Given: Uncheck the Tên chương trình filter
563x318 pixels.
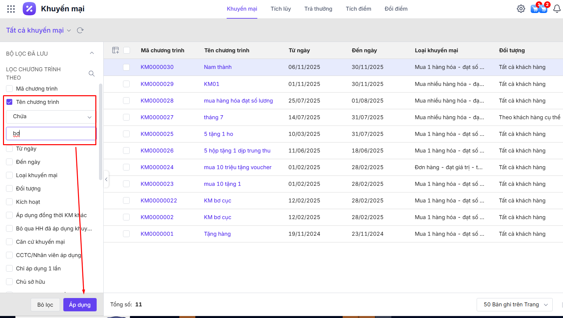Looking at the screenshot, I should pos(10,102).
